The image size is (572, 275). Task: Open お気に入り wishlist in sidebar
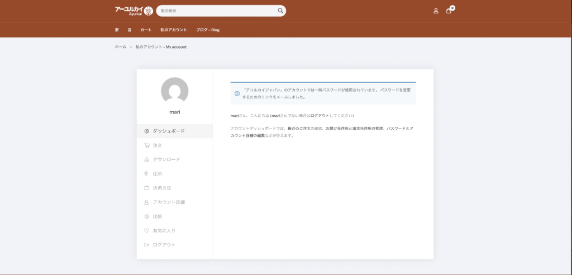tap(164, 230)
